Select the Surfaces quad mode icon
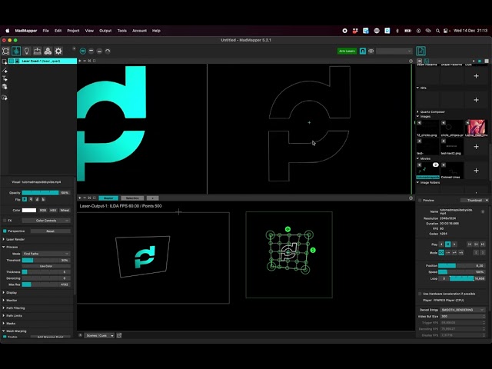Image resolution: width=492 pixels, height=369 pixels. [5, 51]
